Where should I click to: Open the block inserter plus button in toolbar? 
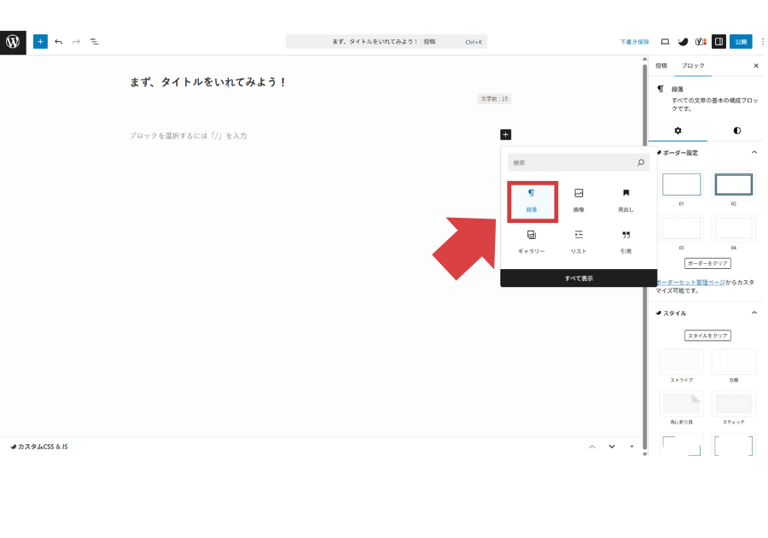click(40, 41)
